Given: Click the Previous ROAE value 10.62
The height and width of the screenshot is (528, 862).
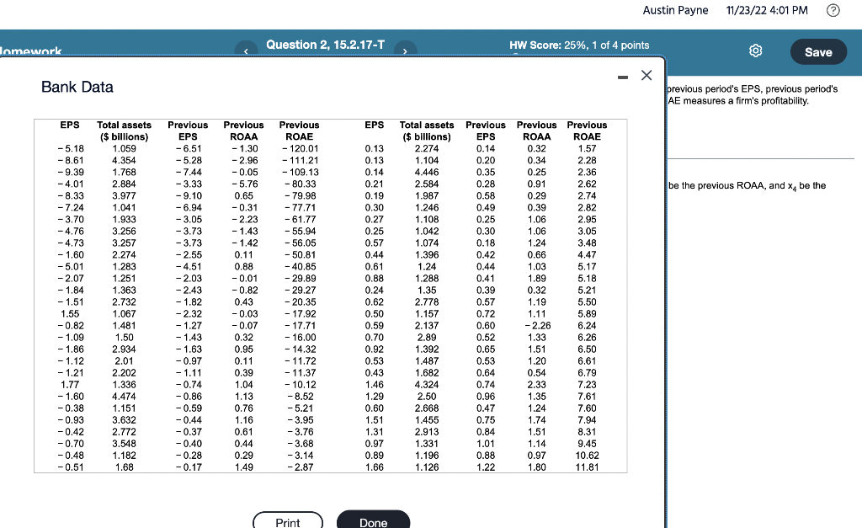Looking at the screenshot, I should [587, 456].
